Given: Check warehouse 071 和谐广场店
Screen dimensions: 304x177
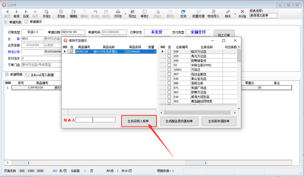Looking at the screenshot, I should coord(169,87).
